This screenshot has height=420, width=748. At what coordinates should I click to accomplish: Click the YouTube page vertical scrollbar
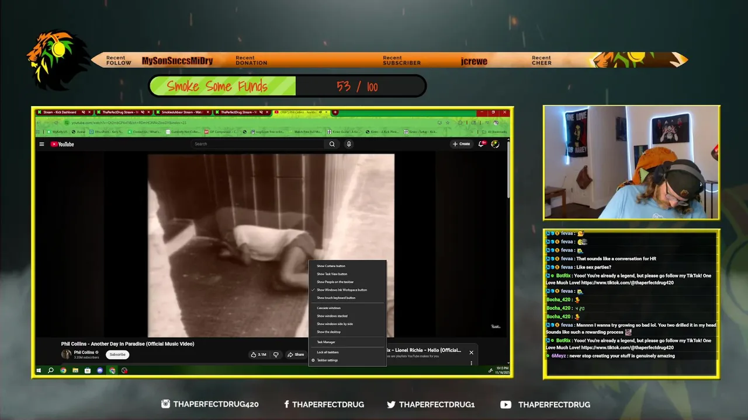click(x=508, y=169)
